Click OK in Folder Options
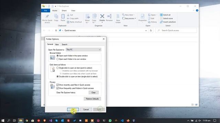The image size is (220, 123). (73, 109)
